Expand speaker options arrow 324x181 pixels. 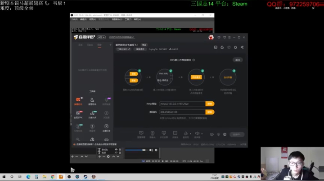(202, 134)
